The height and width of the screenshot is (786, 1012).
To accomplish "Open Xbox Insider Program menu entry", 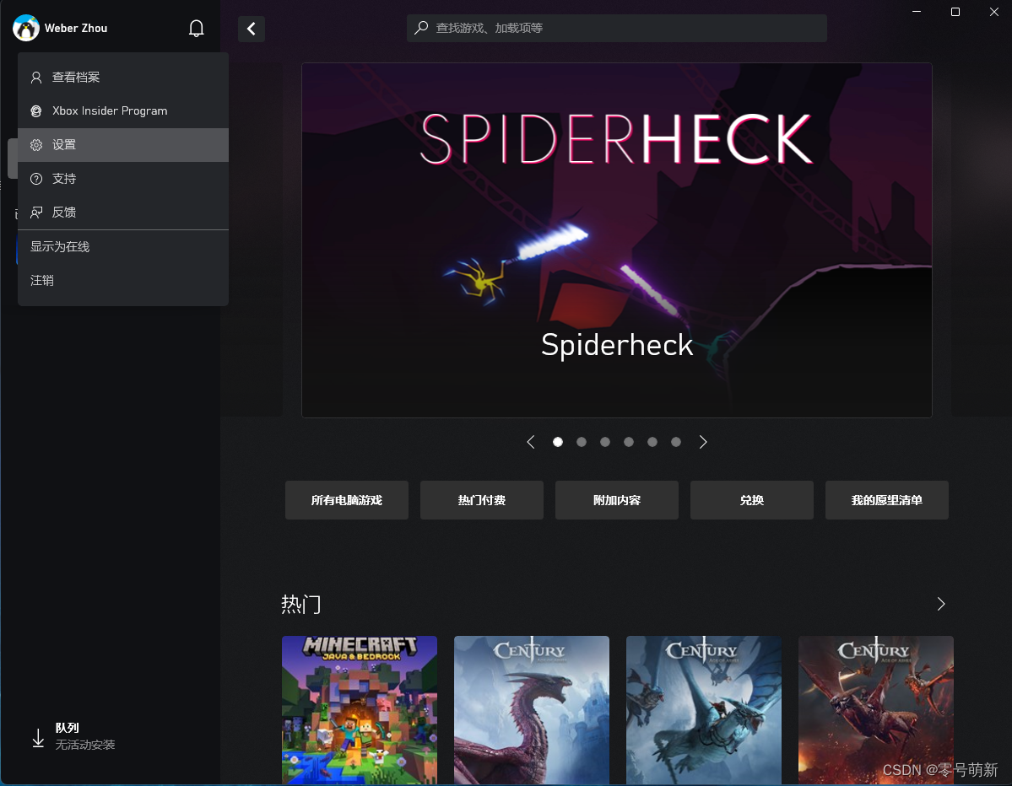I will click(123, 111).
